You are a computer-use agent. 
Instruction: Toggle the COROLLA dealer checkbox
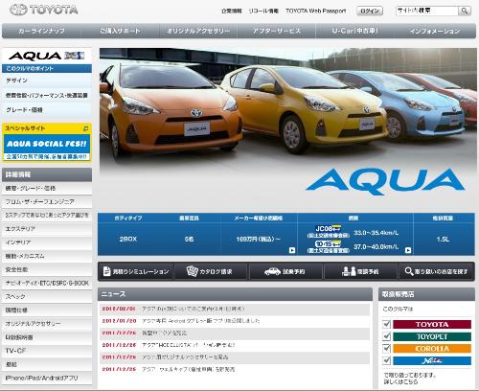[387, 349]
